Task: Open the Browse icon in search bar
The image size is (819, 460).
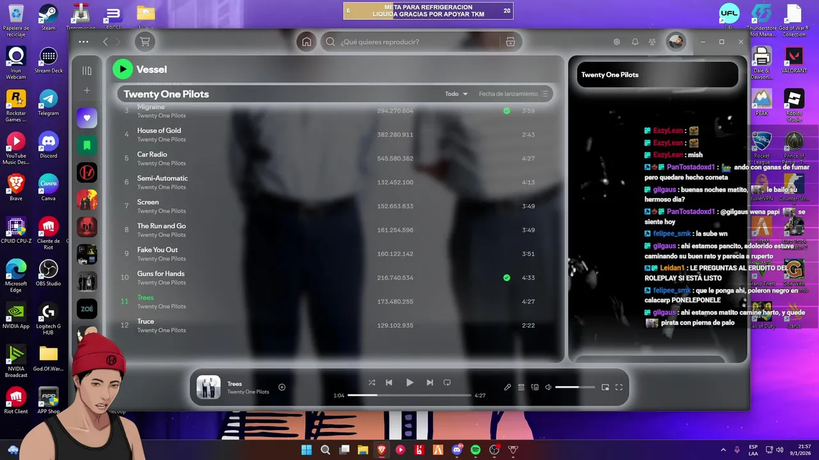Action: 510,42
